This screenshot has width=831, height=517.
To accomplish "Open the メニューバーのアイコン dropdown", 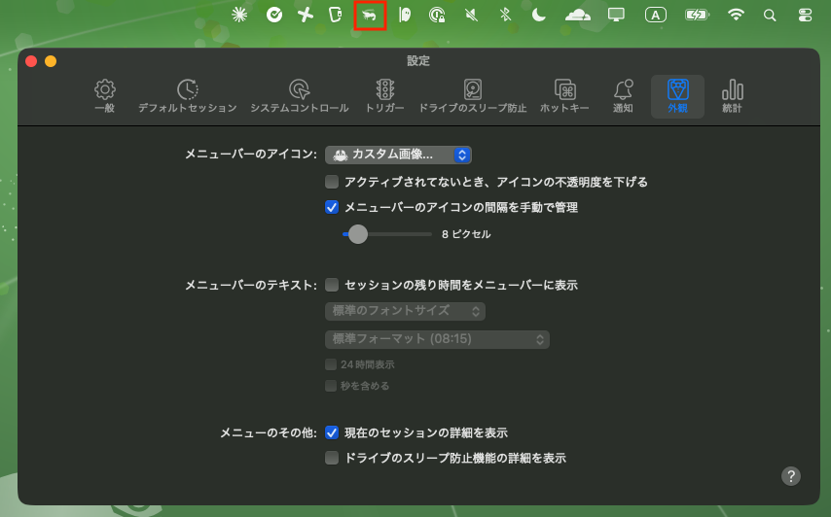I will tap(398, 155).
